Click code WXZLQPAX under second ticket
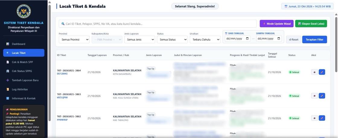This screenshot has height=138, width=338. pyautogui.click(x=62, y=97)
